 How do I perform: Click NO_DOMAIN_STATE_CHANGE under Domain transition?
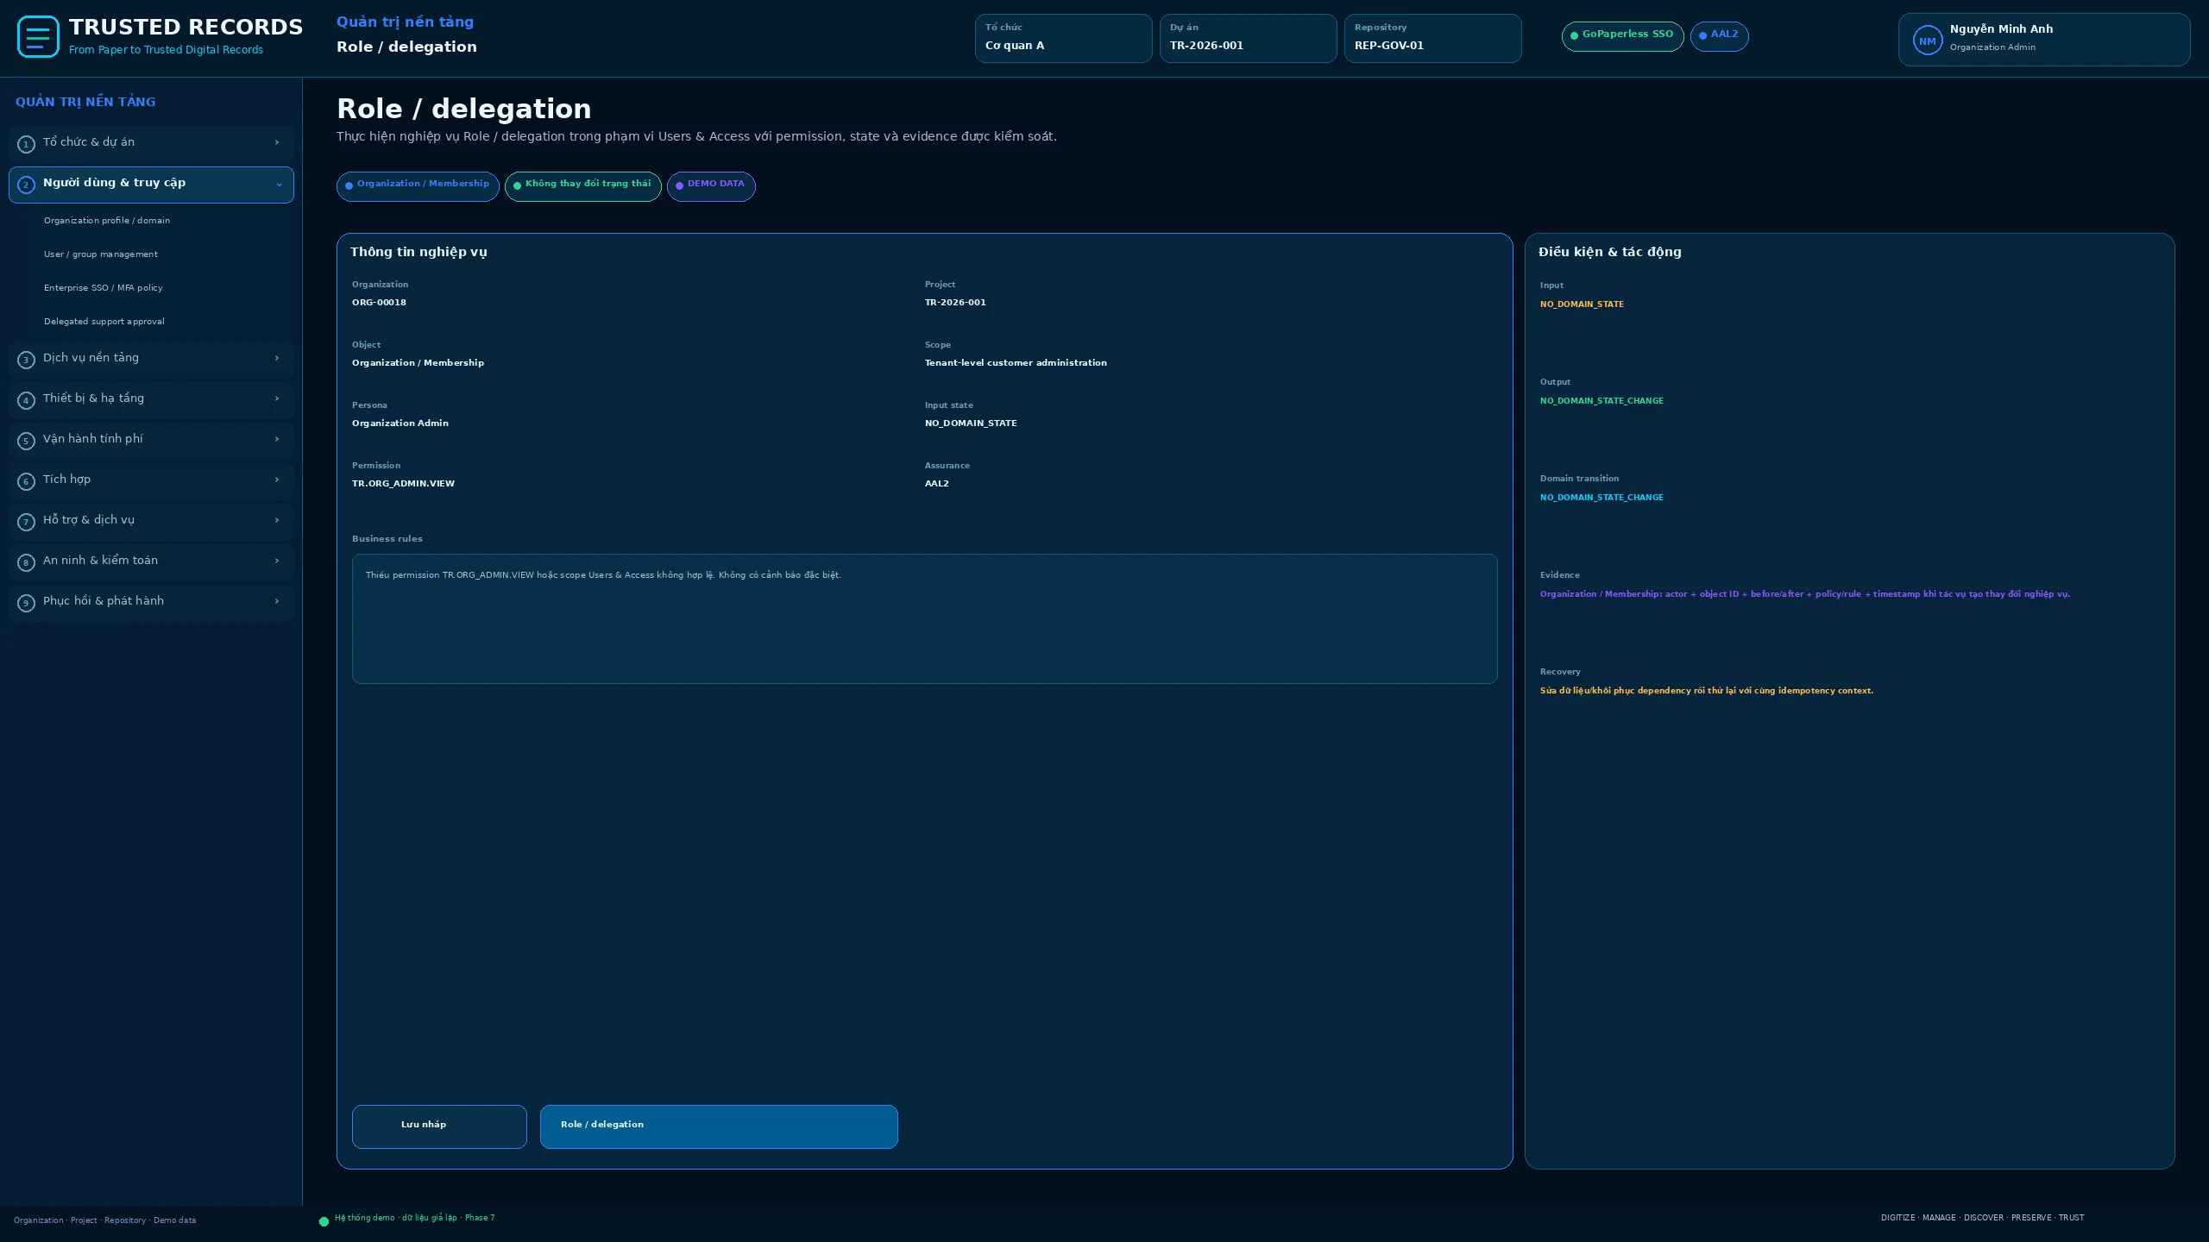click(1602, 498)
